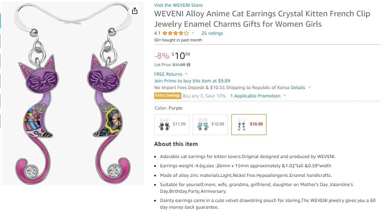
Task: Click the product title text
Action: [262, 19]
